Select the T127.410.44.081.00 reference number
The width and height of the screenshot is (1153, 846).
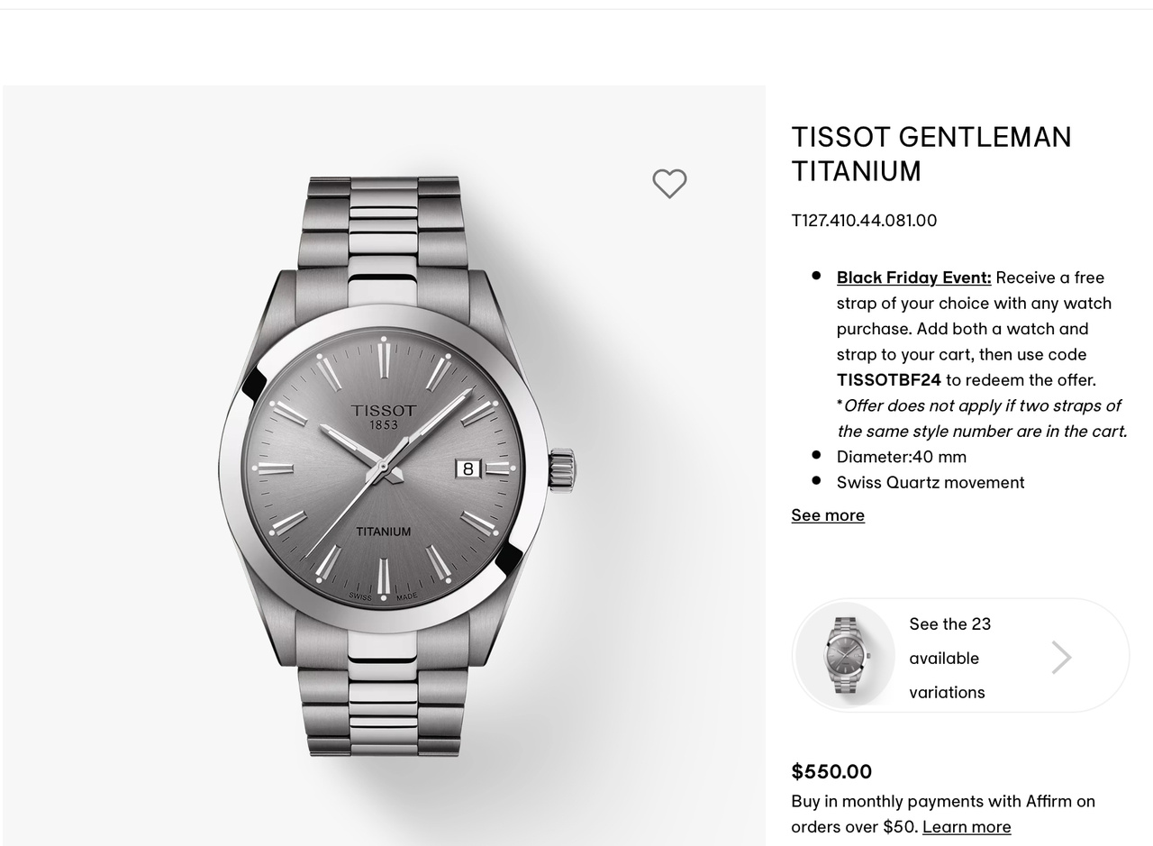tap(864, 220)
